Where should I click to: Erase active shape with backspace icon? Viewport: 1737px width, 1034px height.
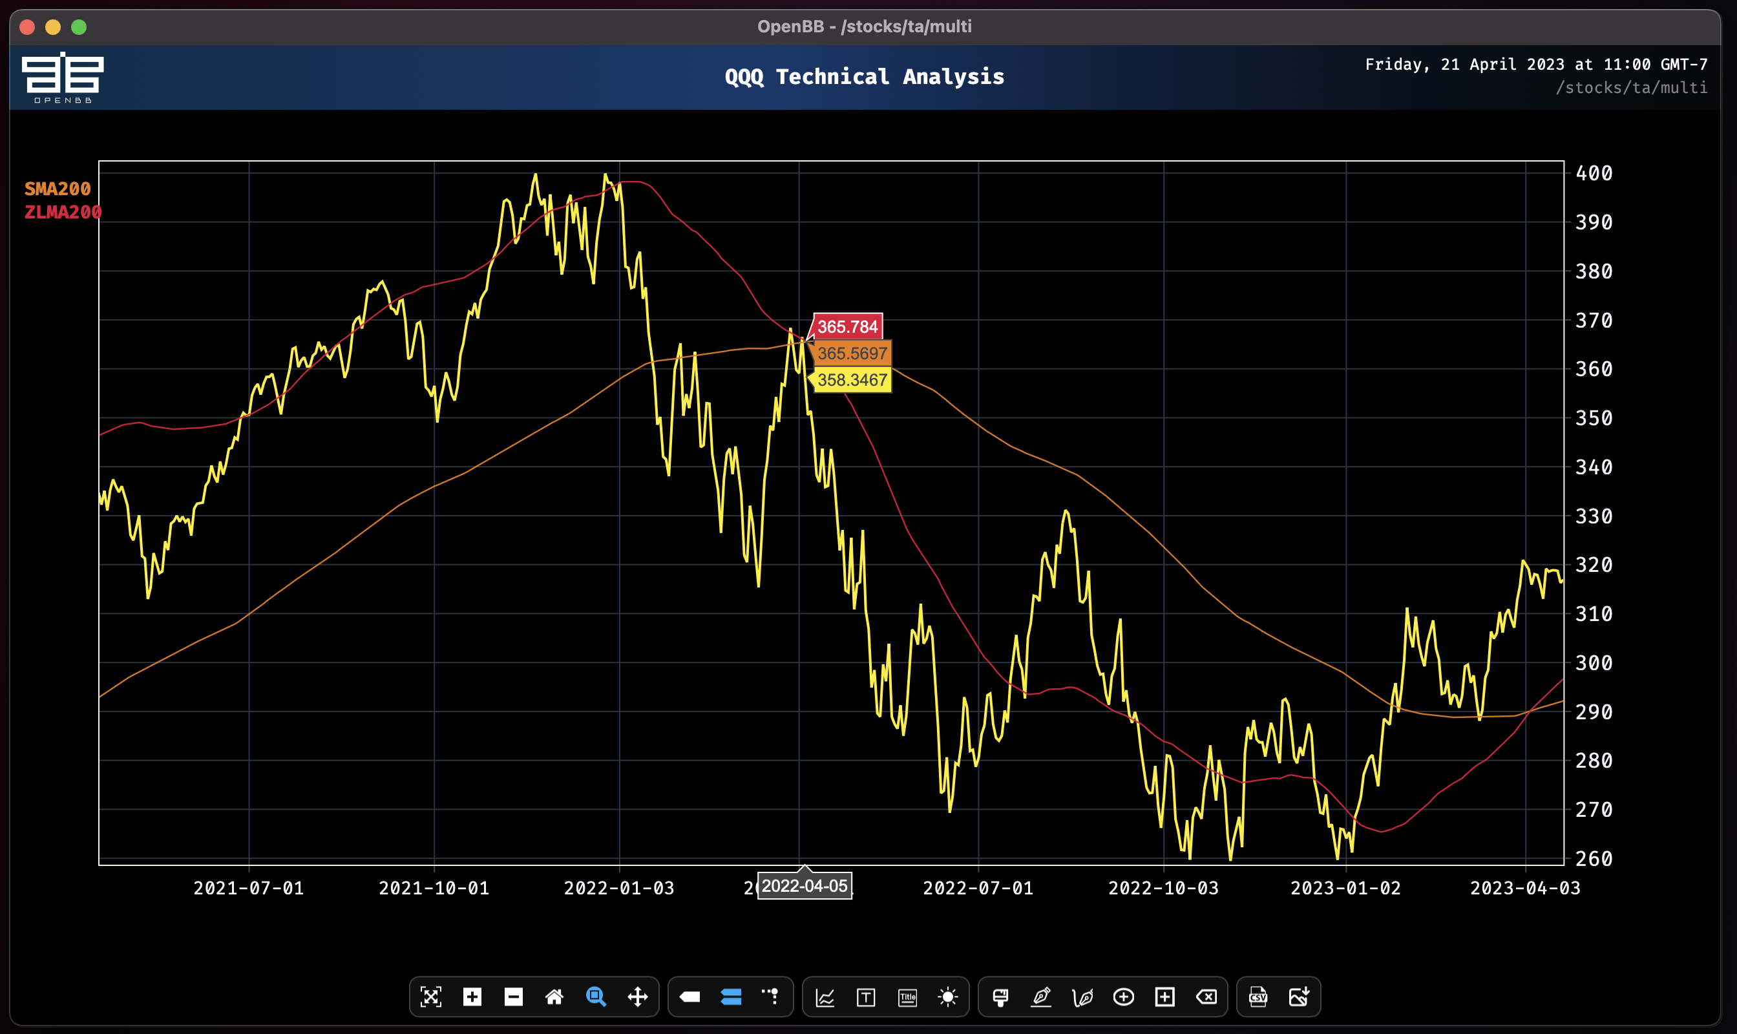point(1206,997)
